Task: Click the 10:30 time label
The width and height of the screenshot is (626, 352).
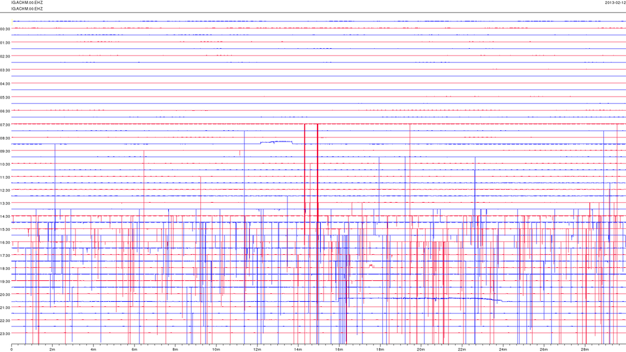Action: (5, 164)
